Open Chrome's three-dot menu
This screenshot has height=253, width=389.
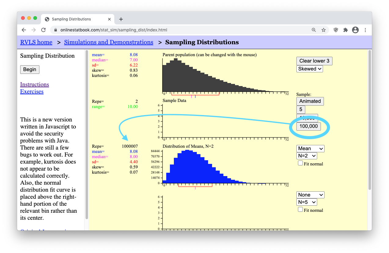pyautogui.click(x=365, y=30)
